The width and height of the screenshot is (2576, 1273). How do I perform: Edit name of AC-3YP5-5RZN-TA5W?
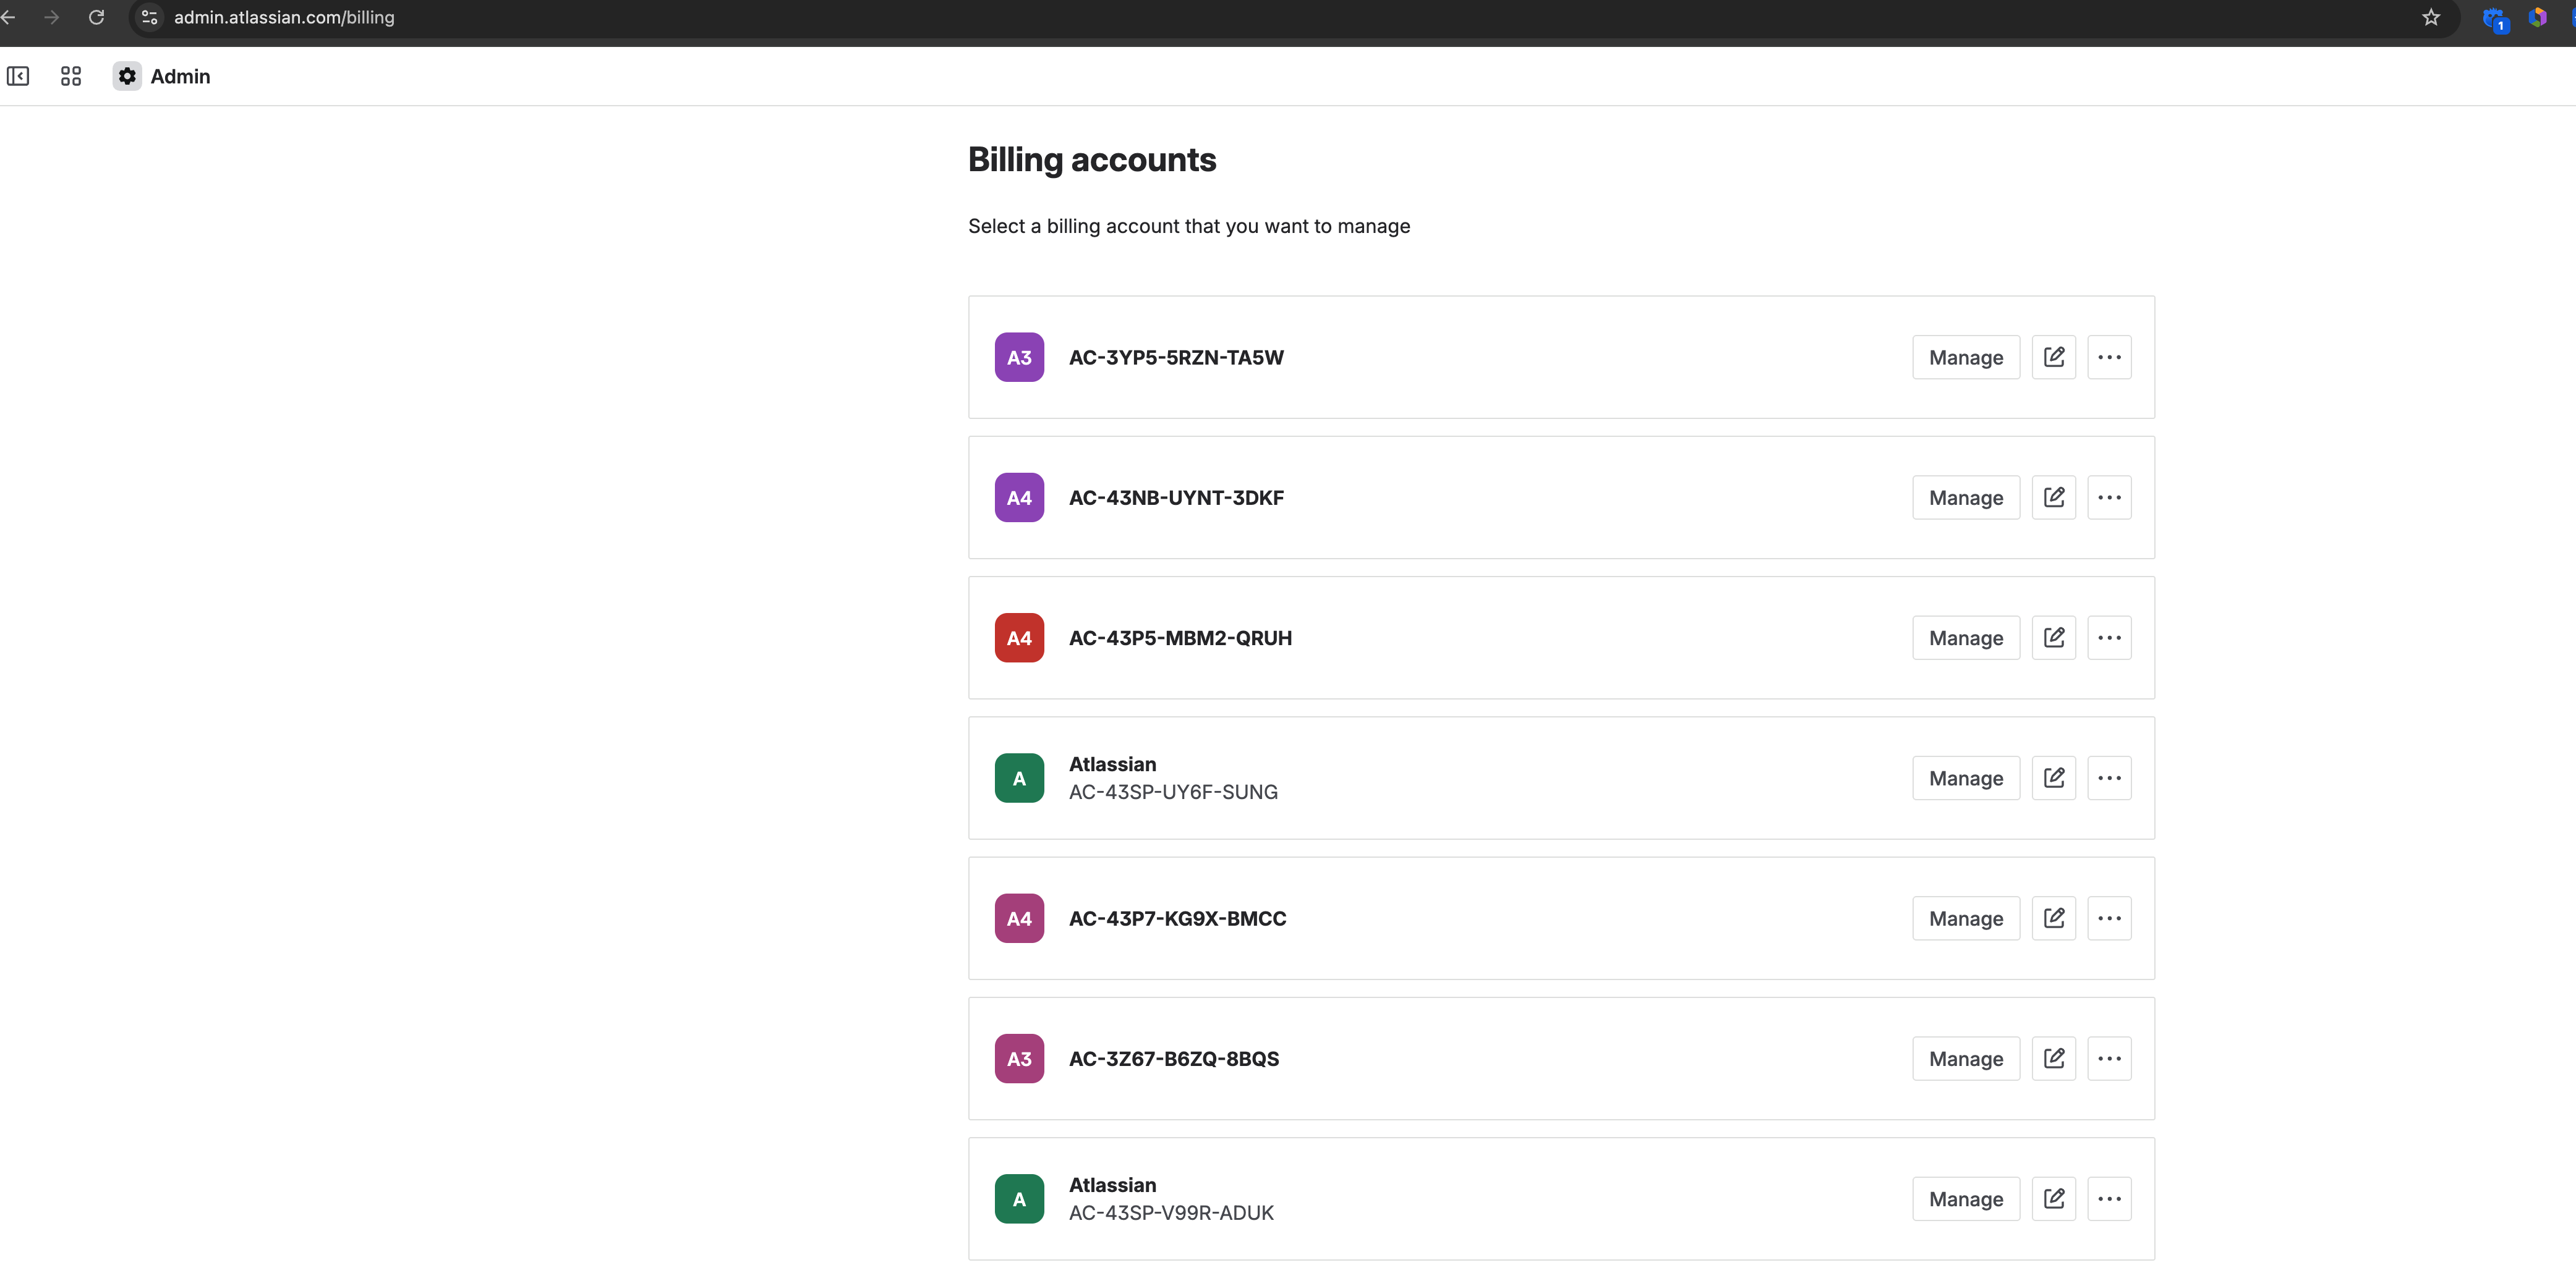[2054, 358]
